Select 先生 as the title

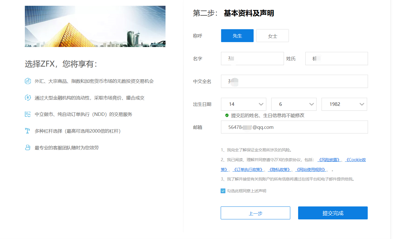237,36
